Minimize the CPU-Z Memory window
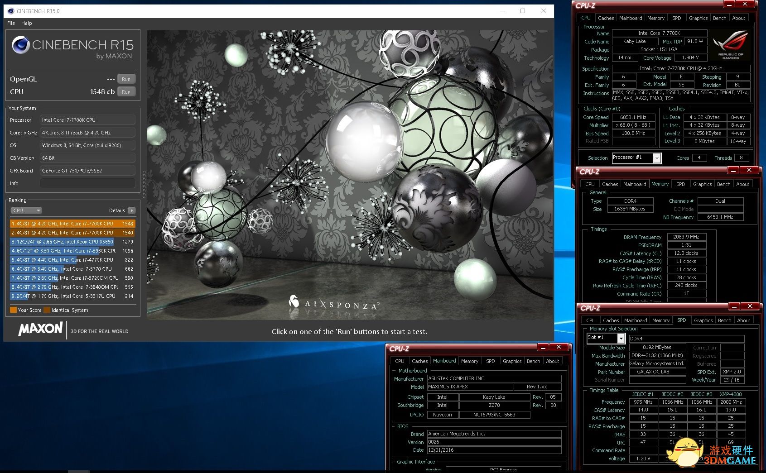766x473 pixels. (x=733, y=170)
